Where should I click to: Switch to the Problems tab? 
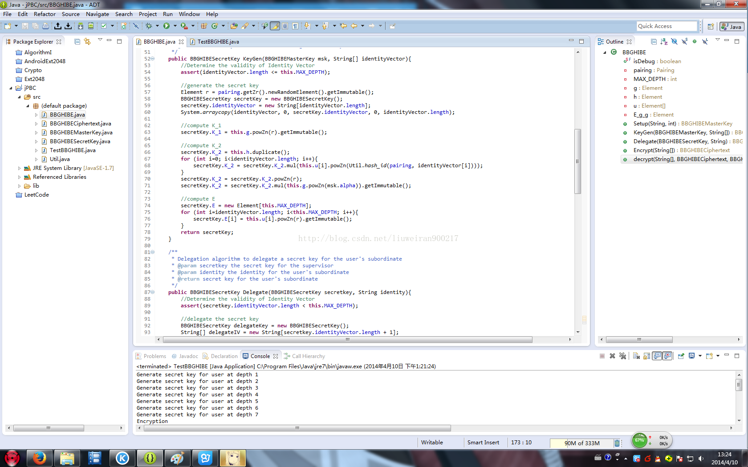click(151, 356)
